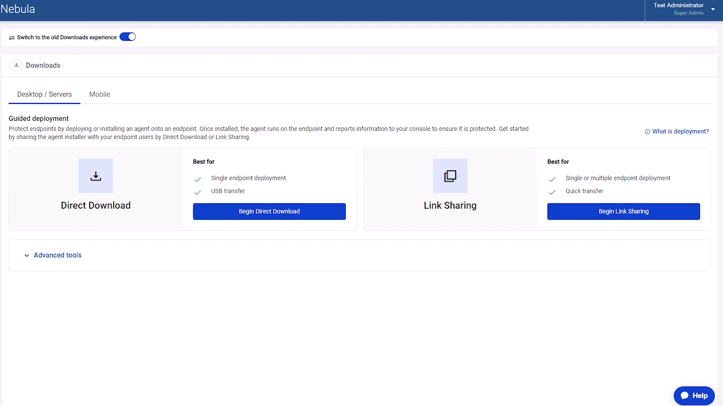Click the Link Sharing card title
The height and width of the screenshot is (406, 723).
tap(450, 205)
